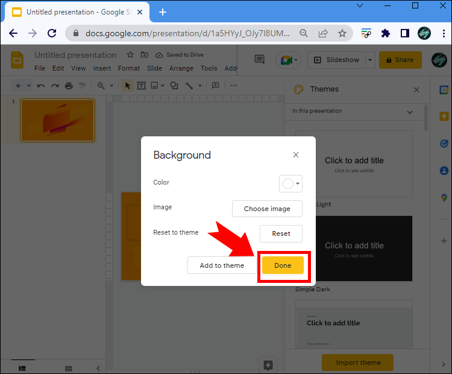Open the Insert image dropdown arrow
Image resolution: width=452 pixels, height=374 pixels.
(163, 86)
